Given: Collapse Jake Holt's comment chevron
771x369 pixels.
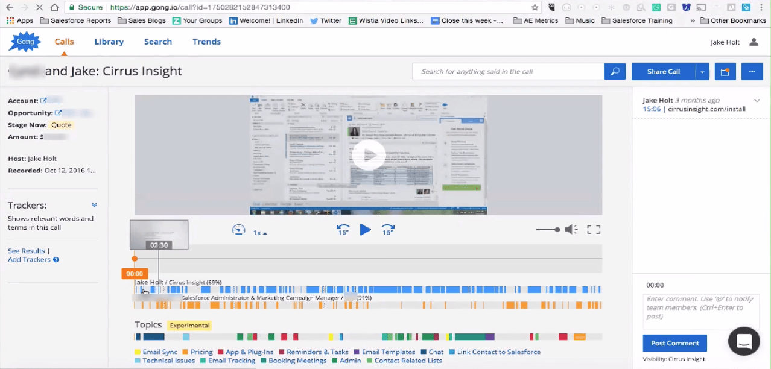Looking at the screenshot, I should [757, 101].
